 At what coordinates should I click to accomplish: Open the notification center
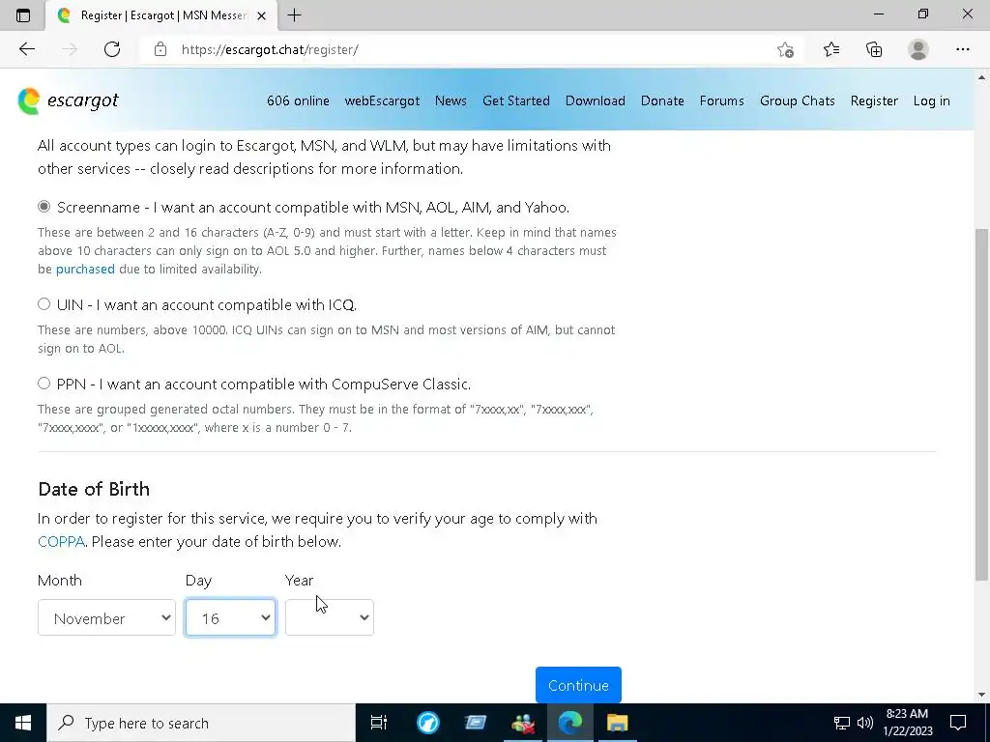tap(958, 723)
